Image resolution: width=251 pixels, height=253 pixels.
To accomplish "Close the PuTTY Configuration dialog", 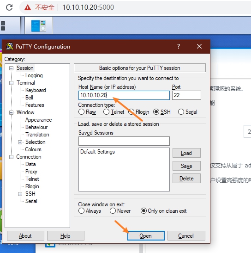I will tap(199, 46).
